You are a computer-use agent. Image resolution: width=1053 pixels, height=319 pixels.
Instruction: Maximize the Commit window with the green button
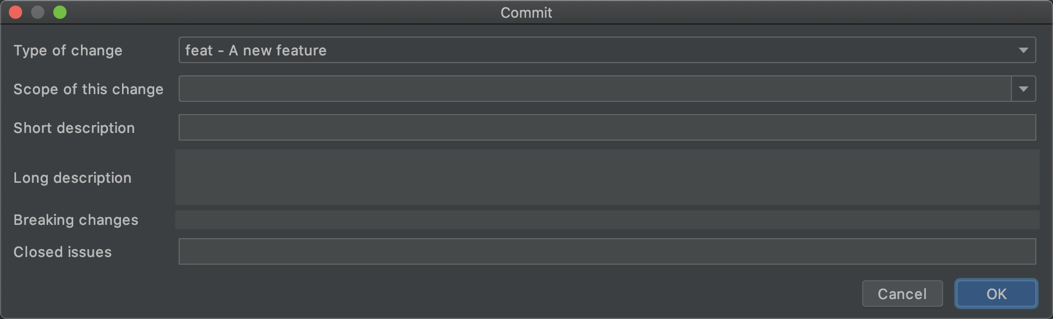(x=60, y=12)
